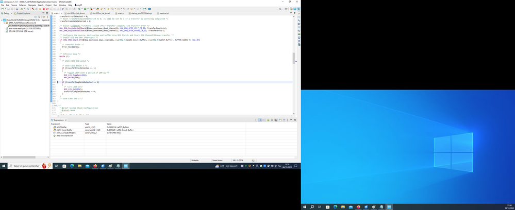Open the Project menu
The height and width of the screenshot is (210, 515).
pos(48,5)
